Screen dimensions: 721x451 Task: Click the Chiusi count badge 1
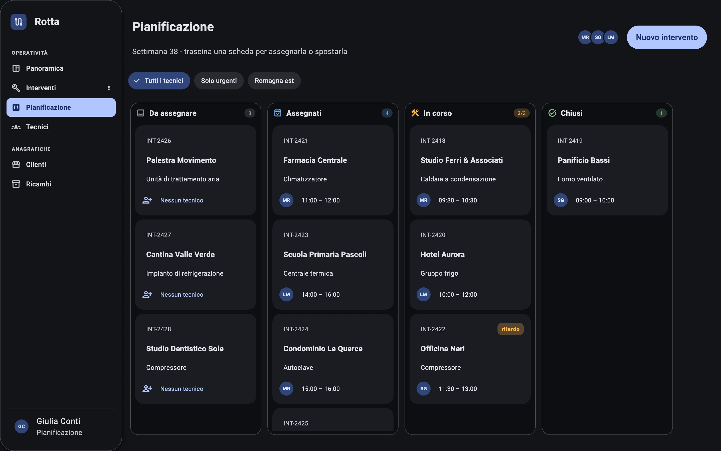coord(661,113)
